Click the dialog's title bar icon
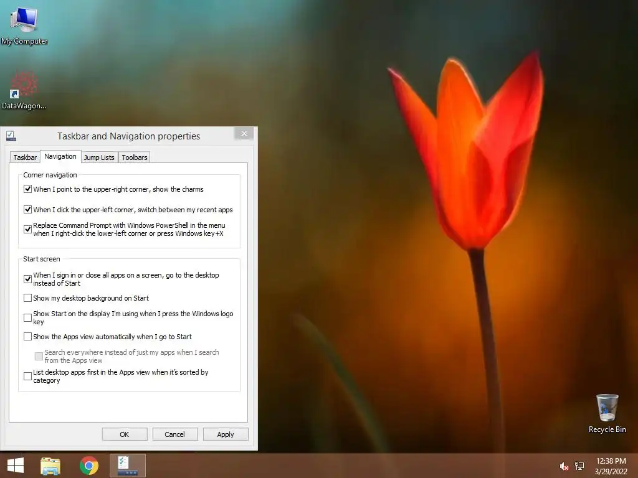The image size is (638, 478). pyautogui.click(x=11, y=136)
